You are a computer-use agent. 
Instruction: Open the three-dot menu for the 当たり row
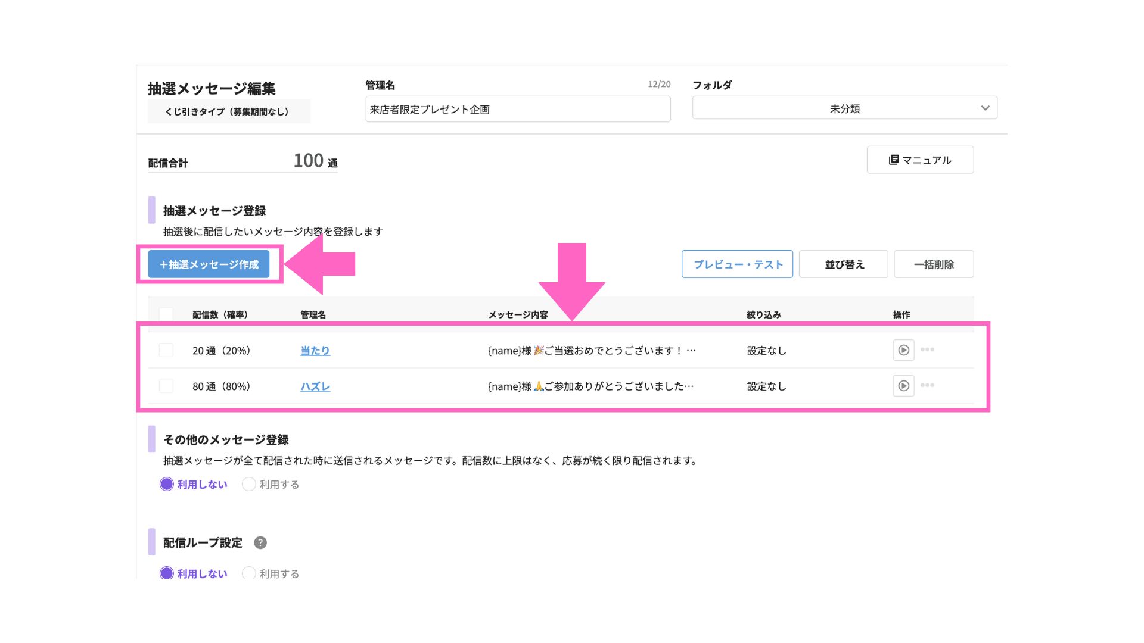coord(927,349)
